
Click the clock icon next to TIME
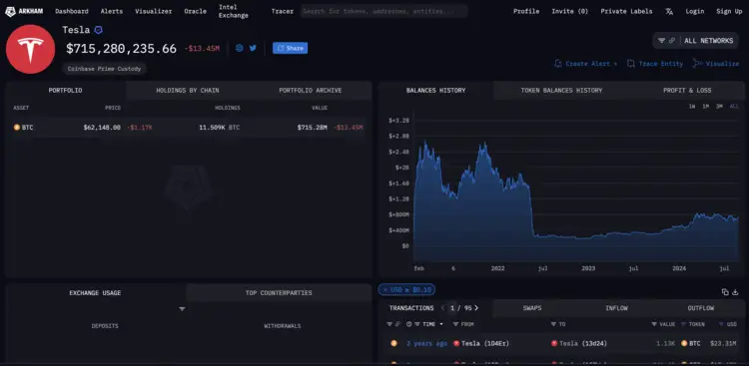408,324
